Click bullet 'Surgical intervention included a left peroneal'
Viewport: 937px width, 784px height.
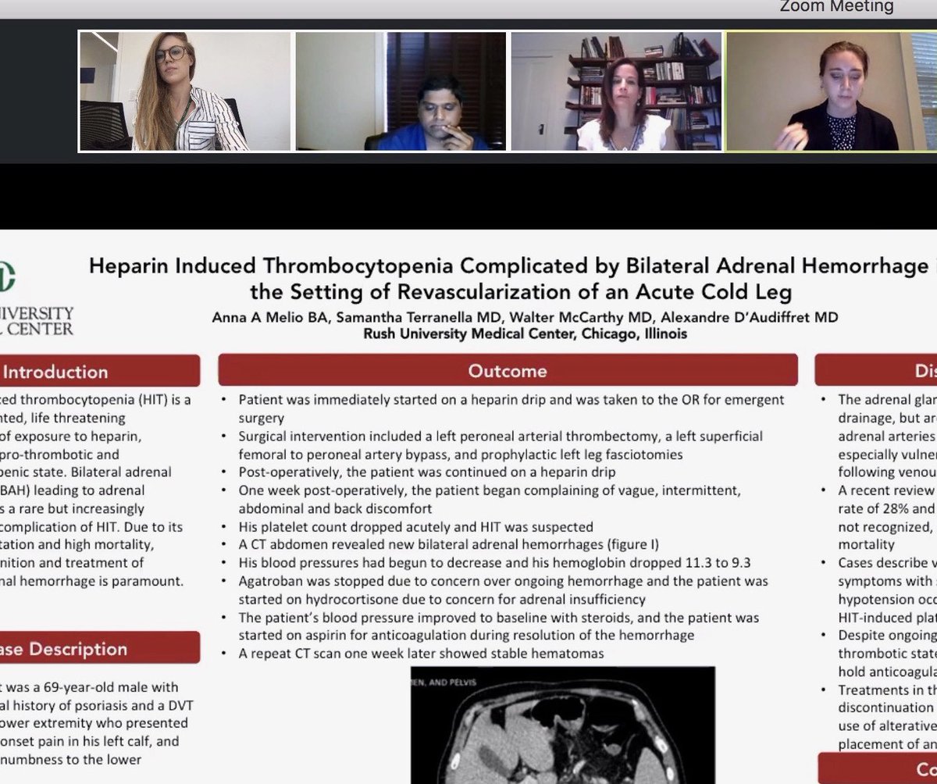coord(501,444)
